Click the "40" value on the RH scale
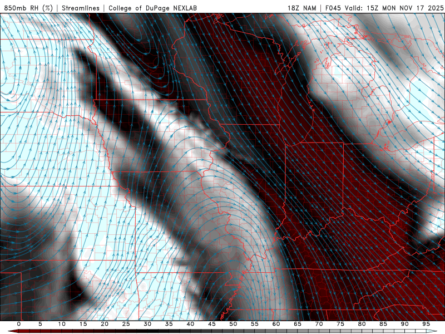This screenshot has width=445, height=334. [190, 324]
